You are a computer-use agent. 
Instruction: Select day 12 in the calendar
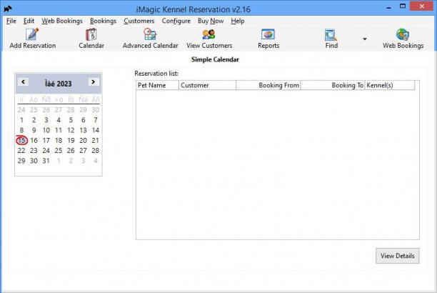[x=71, y=130]
